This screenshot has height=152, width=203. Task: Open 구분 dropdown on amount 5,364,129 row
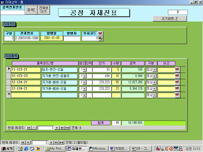click(x=155, y=89)
